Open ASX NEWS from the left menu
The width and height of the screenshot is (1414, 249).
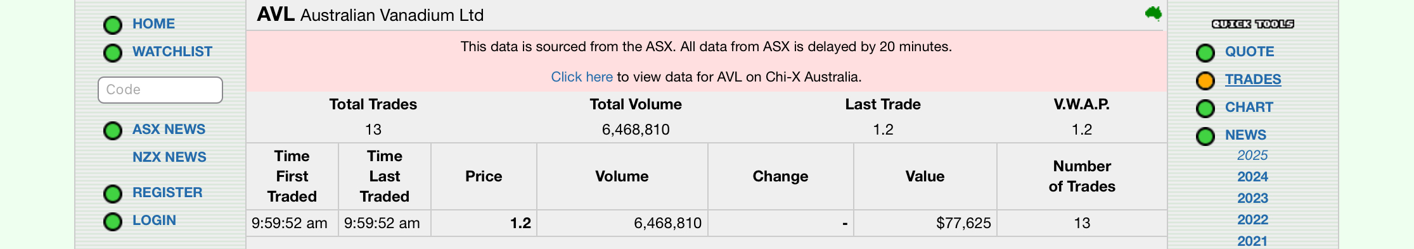(169, 130)
